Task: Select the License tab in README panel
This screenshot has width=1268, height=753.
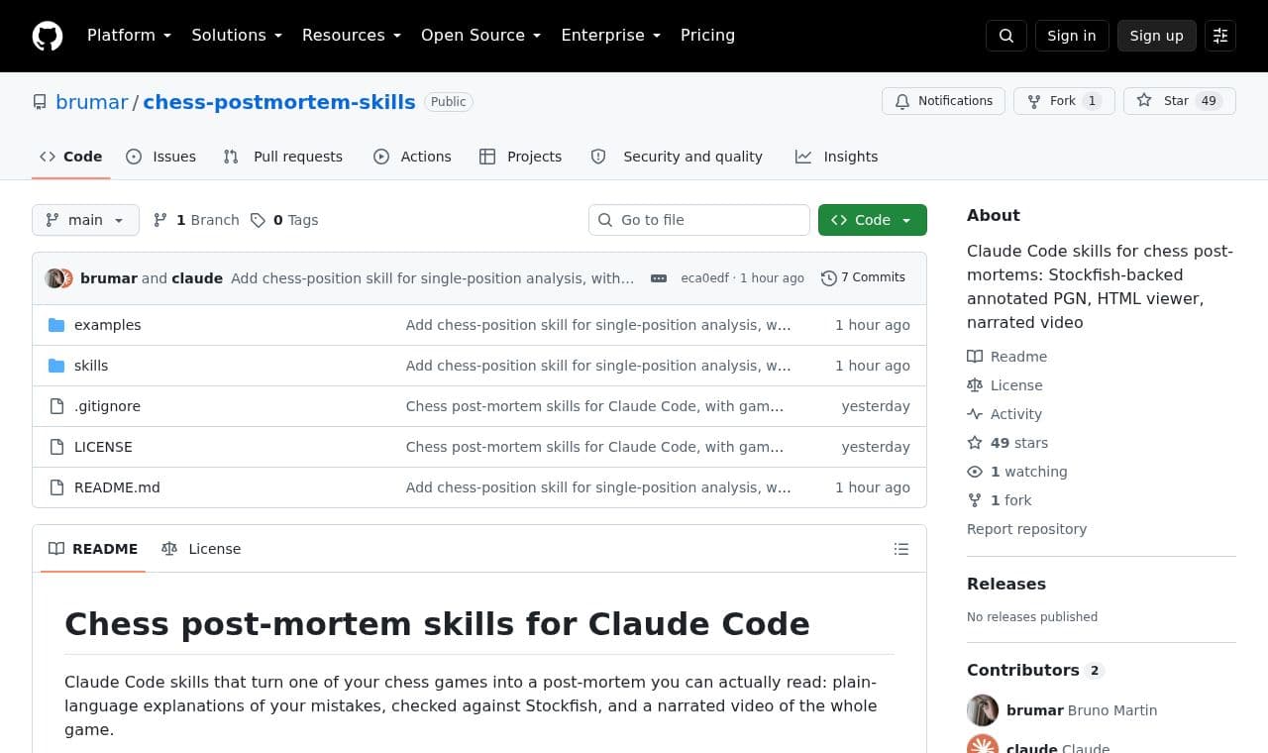Action: [201, 549]
